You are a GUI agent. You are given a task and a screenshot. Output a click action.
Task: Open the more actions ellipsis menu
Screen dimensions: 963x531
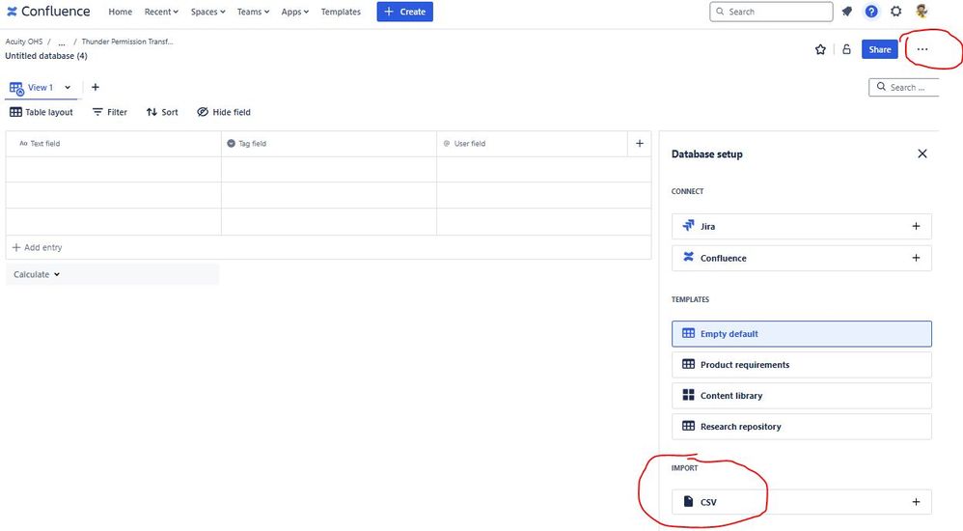(922, 50)
